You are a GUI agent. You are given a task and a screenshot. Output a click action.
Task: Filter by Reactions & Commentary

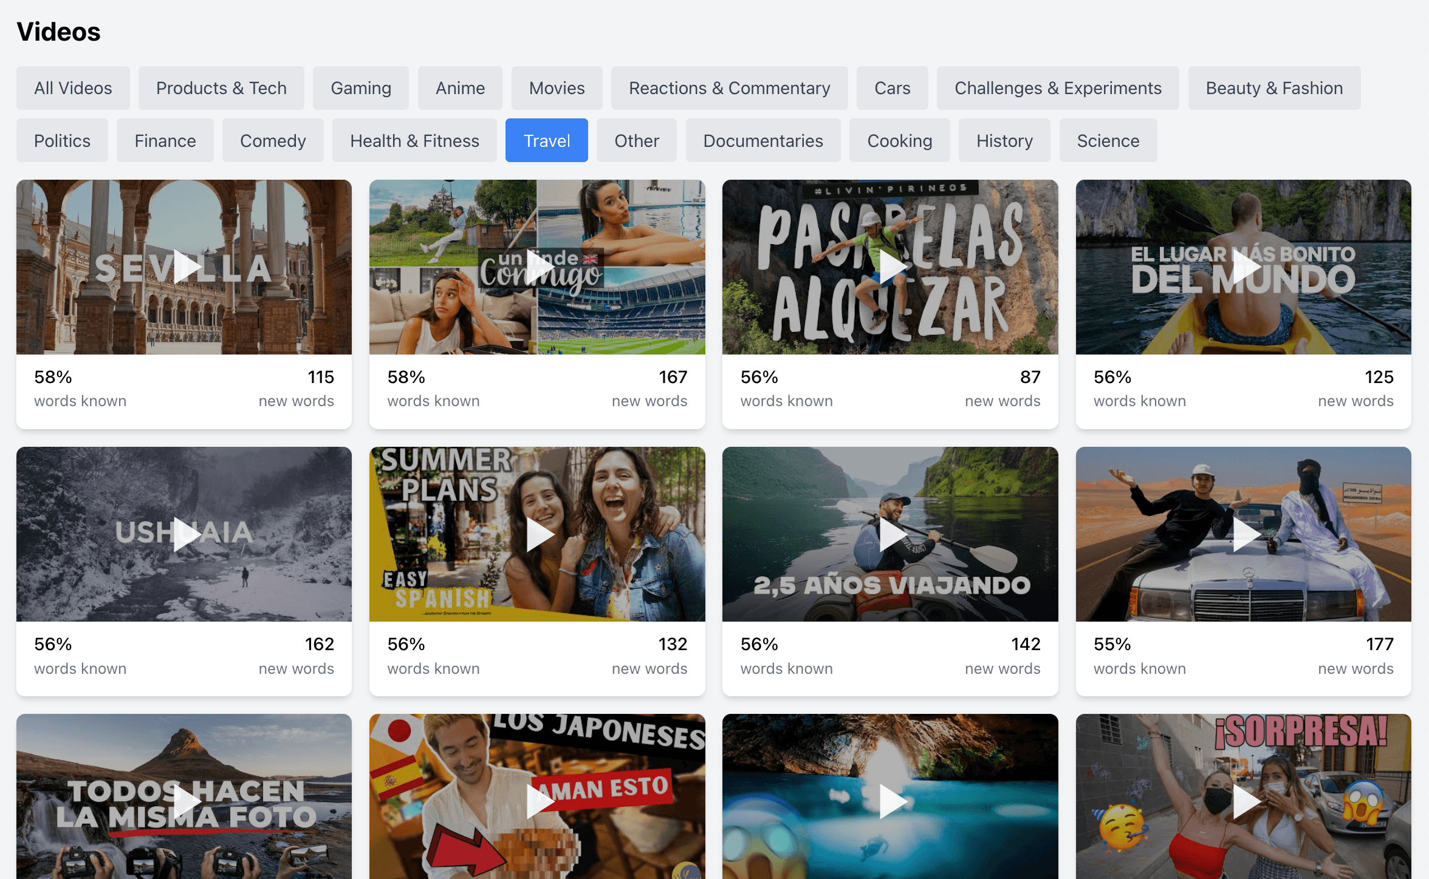pos(729,88)
